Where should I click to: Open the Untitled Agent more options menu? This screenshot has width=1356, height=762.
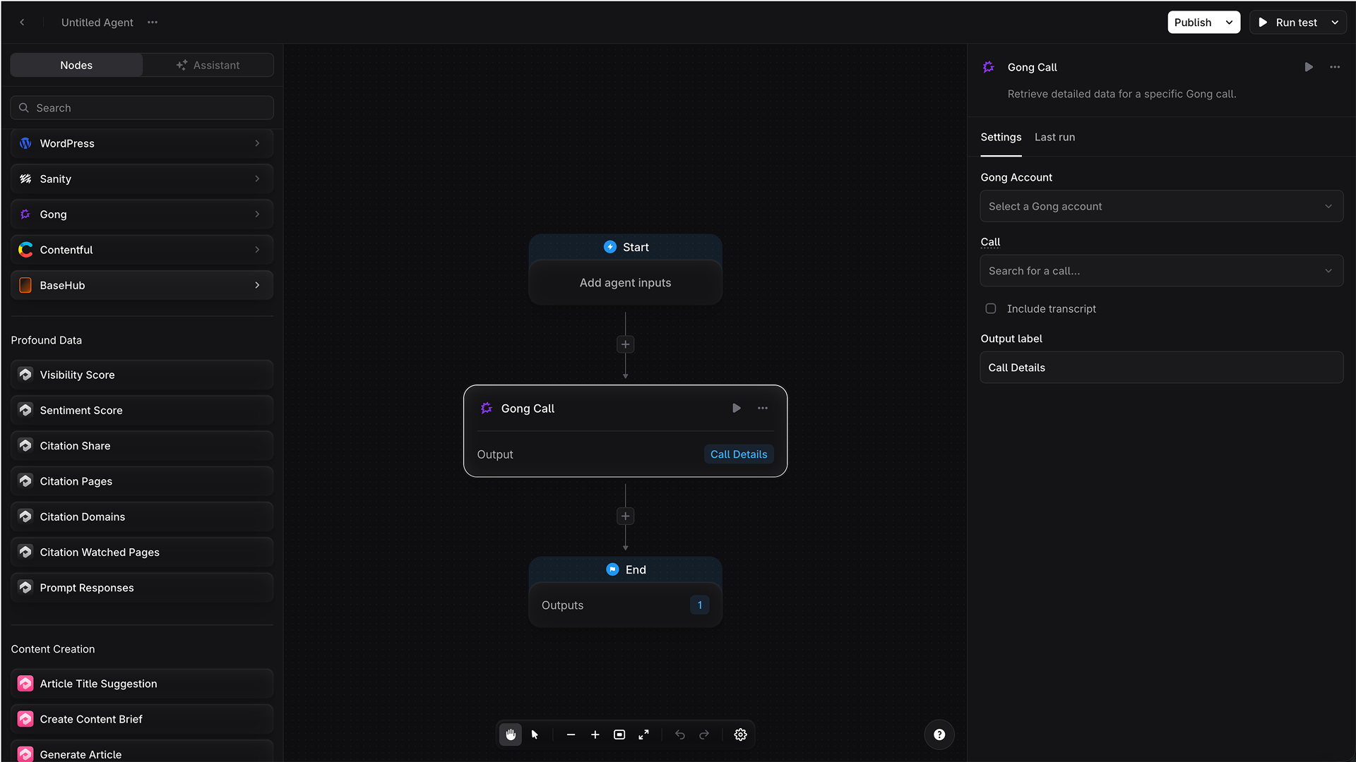(x=153, y=23)
